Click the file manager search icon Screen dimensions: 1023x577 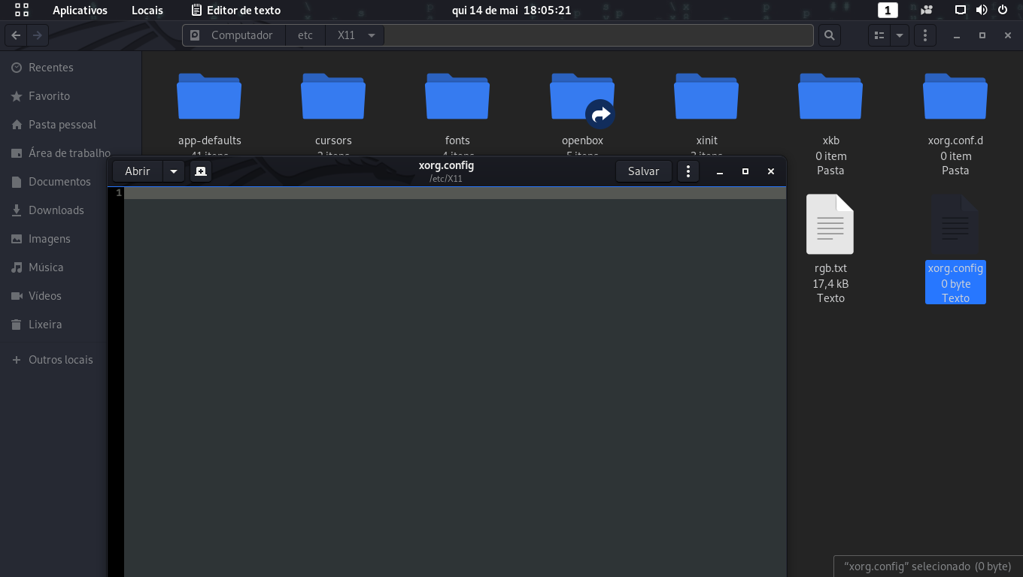(x=829, y=35)
